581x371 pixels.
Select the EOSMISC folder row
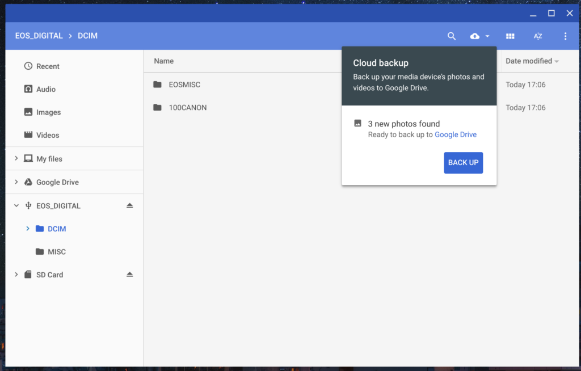[361, 85]
